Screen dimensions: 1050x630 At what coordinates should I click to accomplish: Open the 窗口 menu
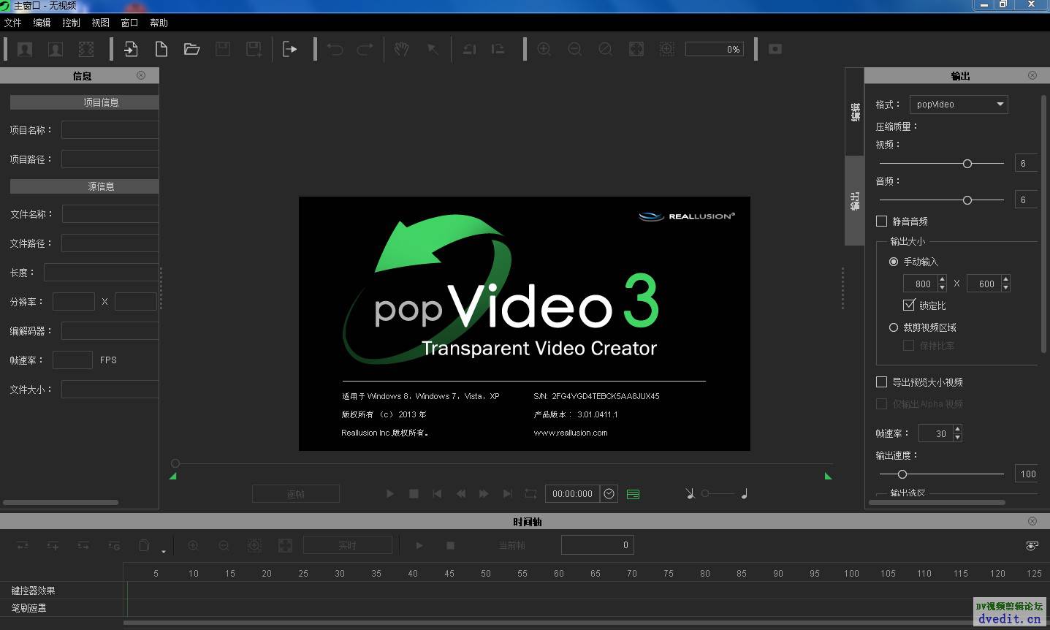coord(129,23)
